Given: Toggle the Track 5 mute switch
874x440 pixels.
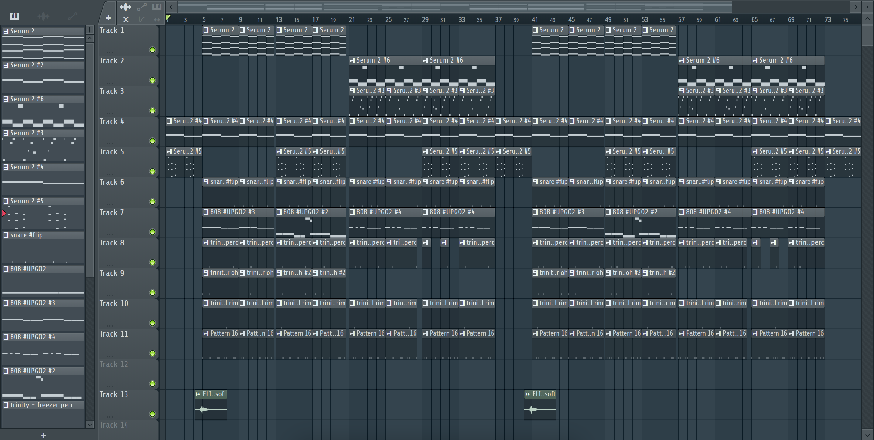Looking at the screenshot, I should pyautogui.click(x=153, y=171).
